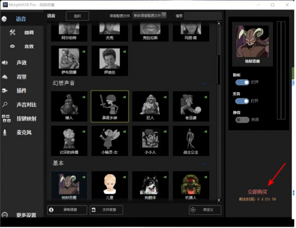
Task: Click the microphone icon for 麦克风
Action: 5,133
